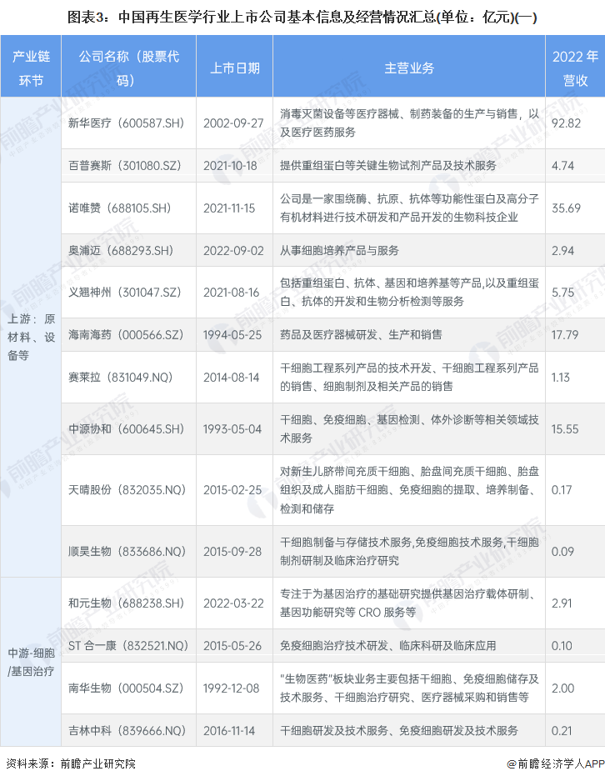Select listing date 1993-05-04
Screen dimensions: 605x781
coord(232,429)
